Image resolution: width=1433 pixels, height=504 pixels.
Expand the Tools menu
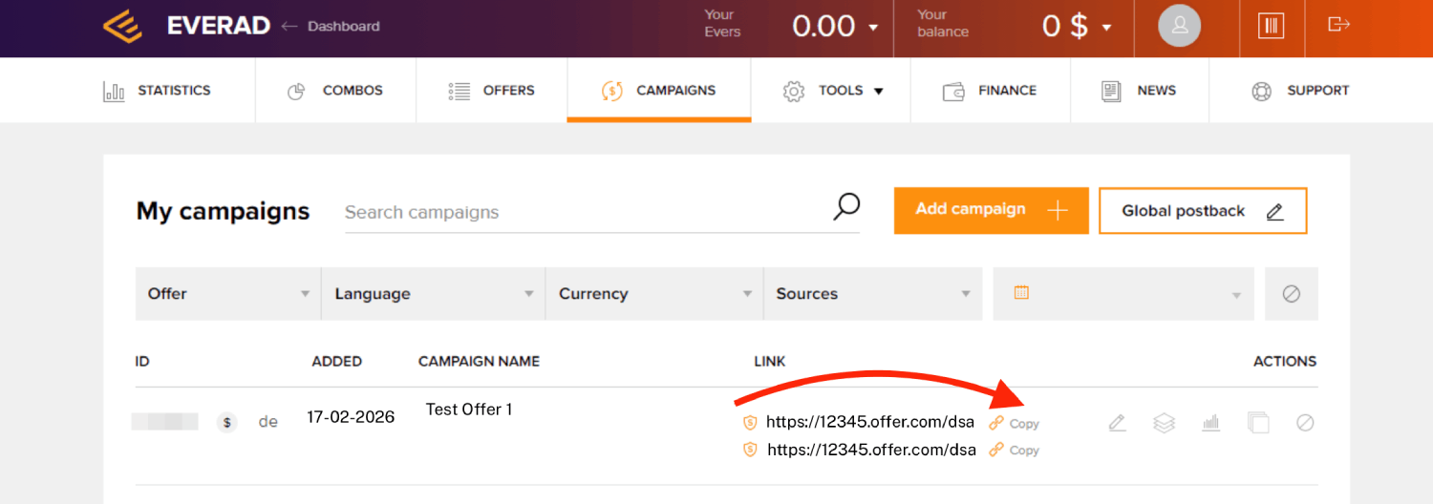pyautogui.click(x=831, y=91)
